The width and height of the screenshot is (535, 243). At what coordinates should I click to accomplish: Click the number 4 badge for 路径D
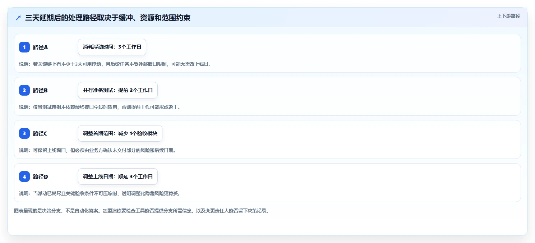click(x=24, y=176)
